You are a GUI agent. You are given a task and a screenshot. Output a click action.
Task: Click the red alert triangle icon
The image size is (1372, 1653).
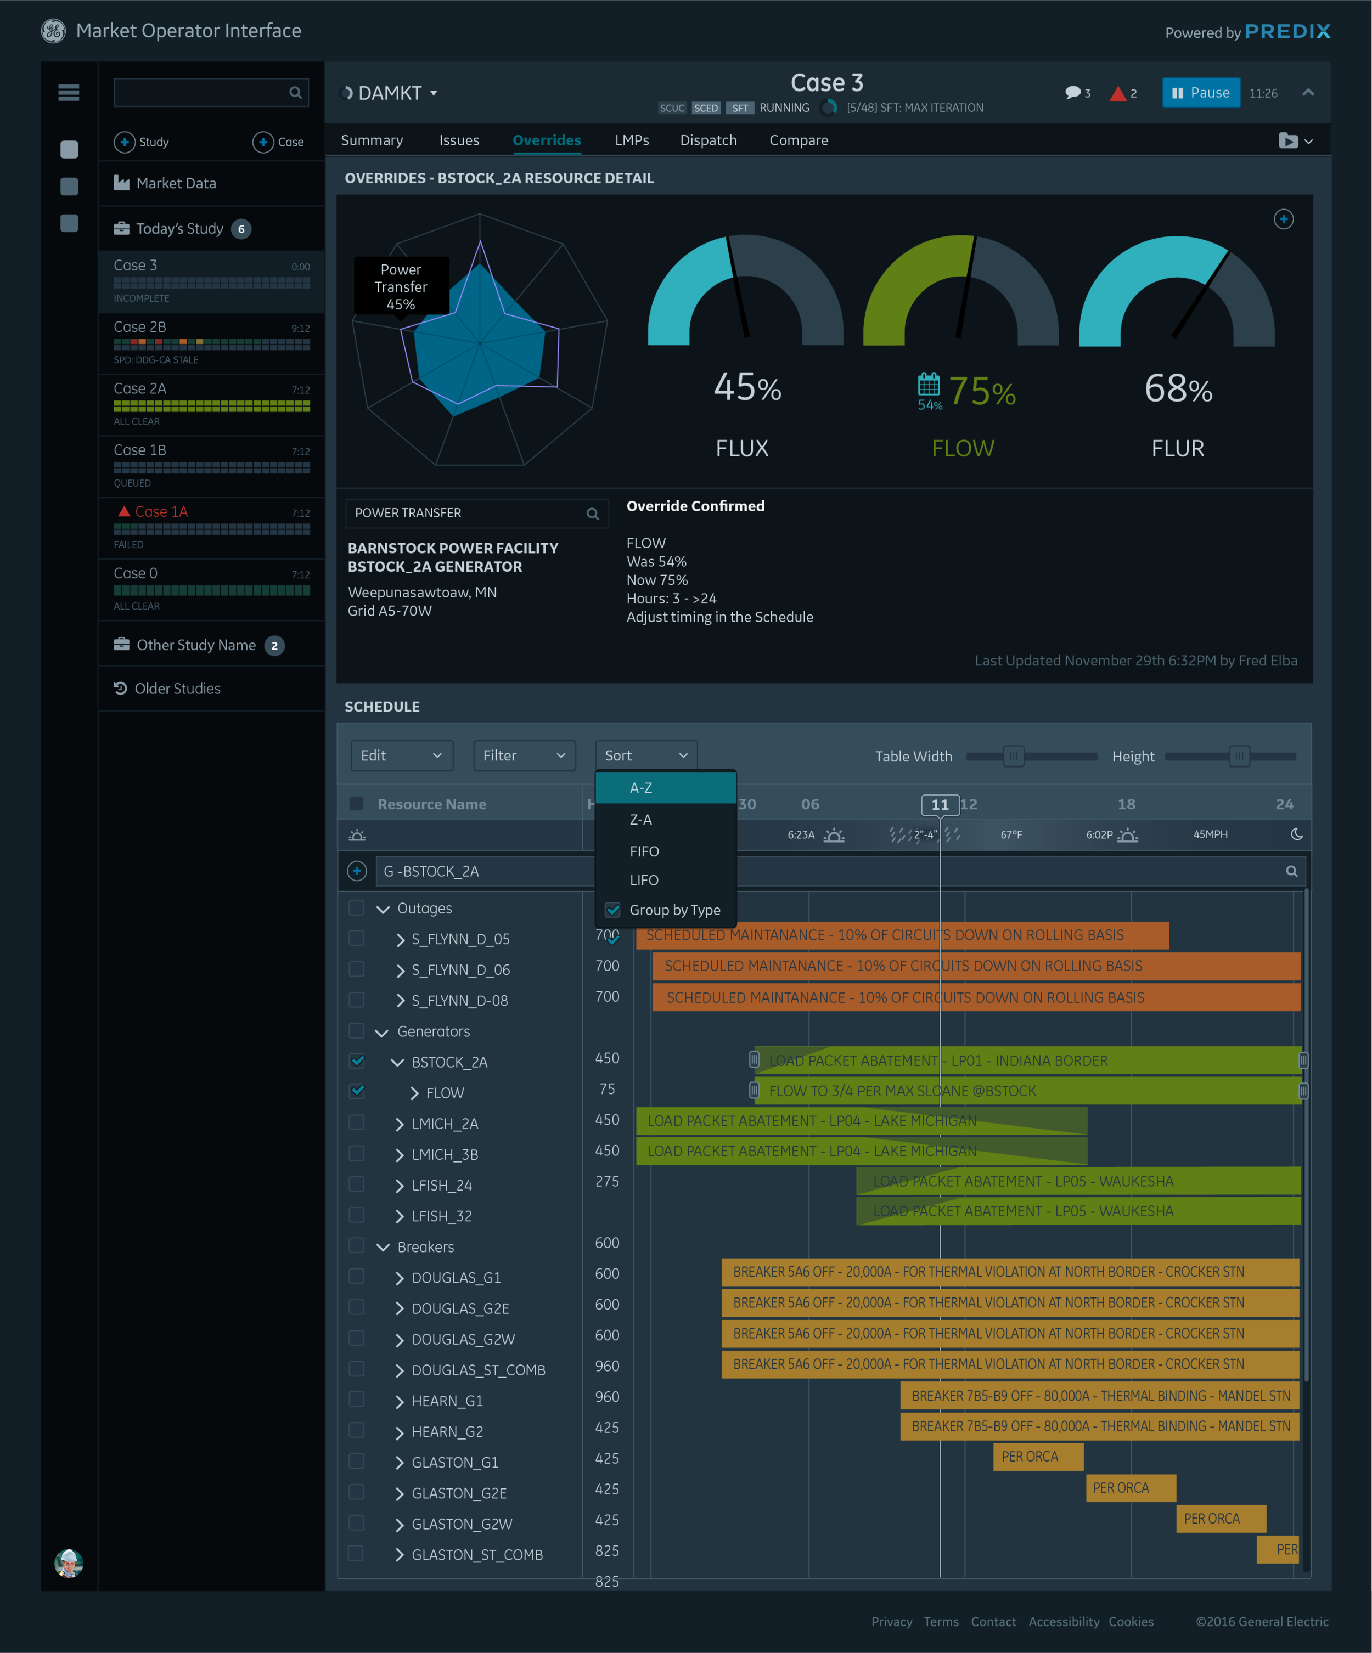click(1117, 94)
